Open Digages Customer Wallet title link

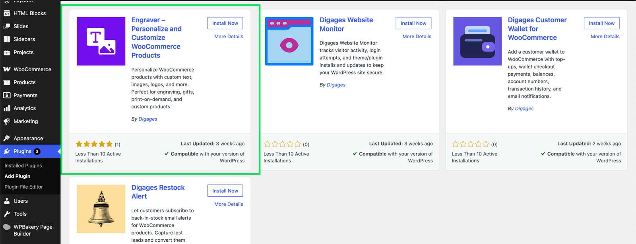point(537,29)
